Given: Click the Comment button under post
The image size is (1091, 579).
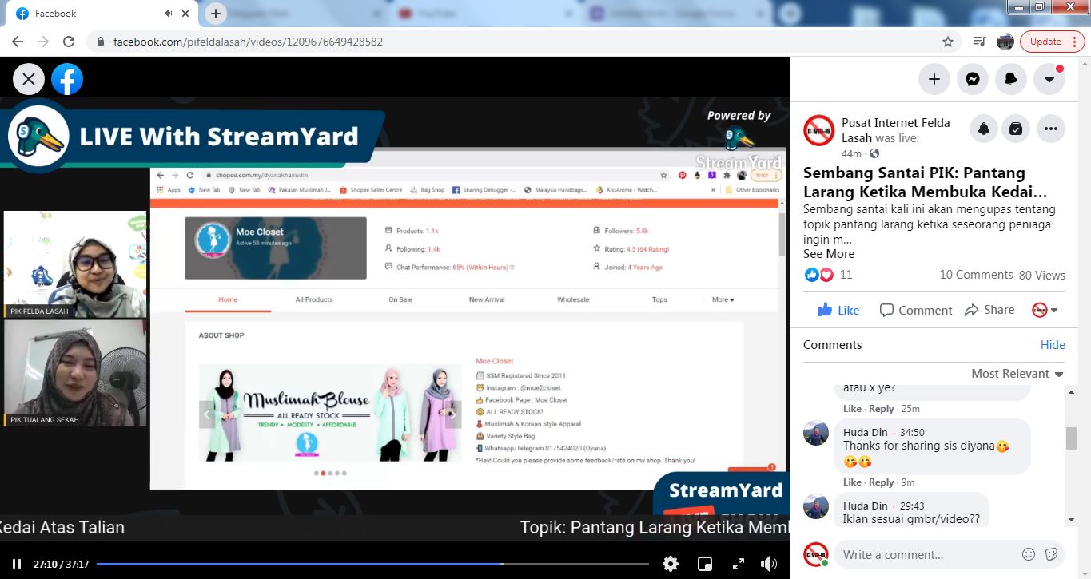Looking at the screenshot, I should [916, 310].
